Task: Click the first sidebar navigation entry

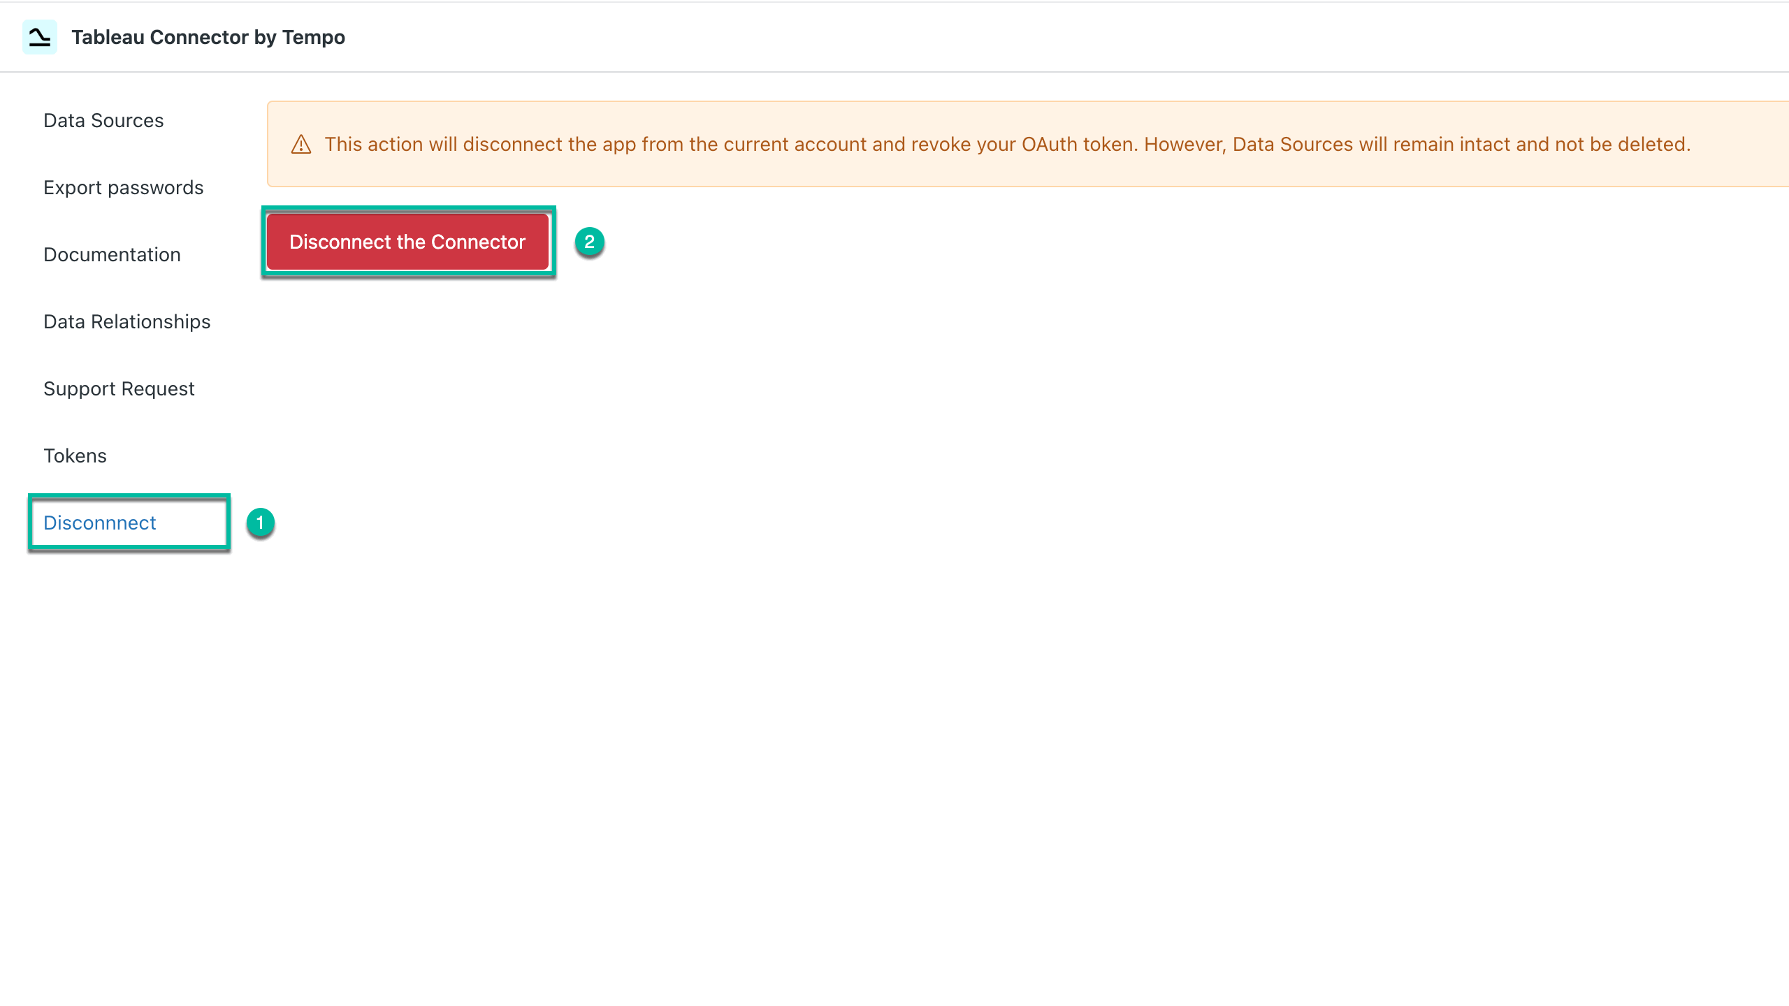Action: pos(103,120)
